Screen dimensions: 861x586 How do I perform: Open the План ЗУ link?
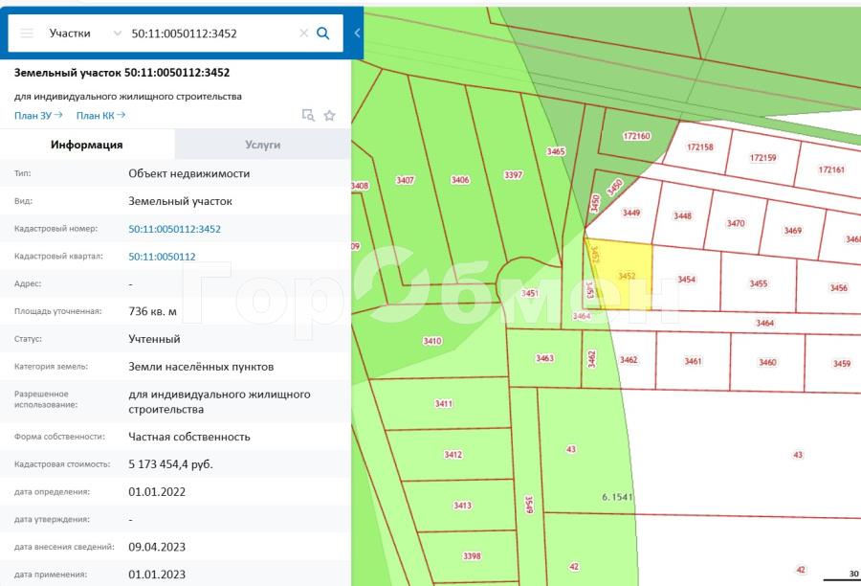tap(38, 116)
